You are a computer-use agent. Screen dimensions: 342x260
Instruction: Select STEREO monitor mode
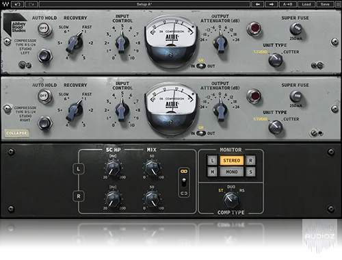point(231,160)
